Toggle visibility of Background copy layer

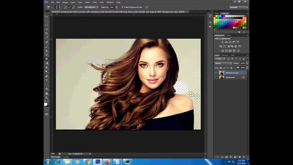coord(216,72)
